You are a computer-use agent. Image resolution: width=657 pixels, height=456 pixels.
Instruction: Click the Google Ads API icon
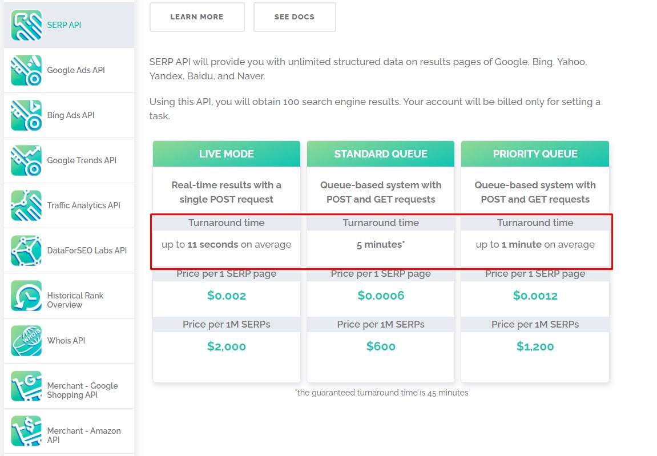pos(26,70)
